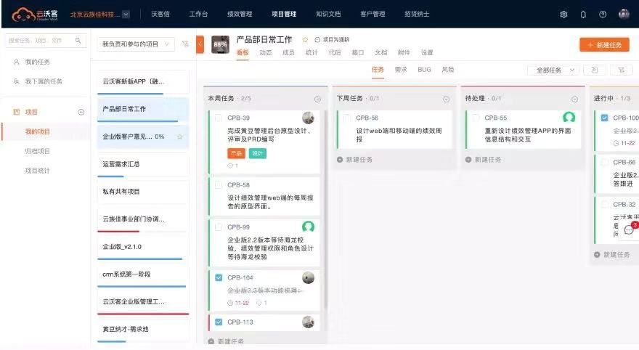Image resolution: width=639 pixels, height=350 pixels.
Task: Click the search magnifier icon
Action: click(78, 41)
